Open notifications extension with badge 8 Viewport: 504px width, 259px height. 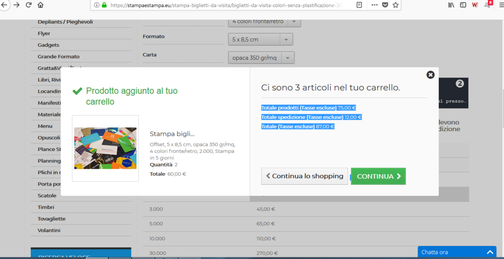[487, 4]
